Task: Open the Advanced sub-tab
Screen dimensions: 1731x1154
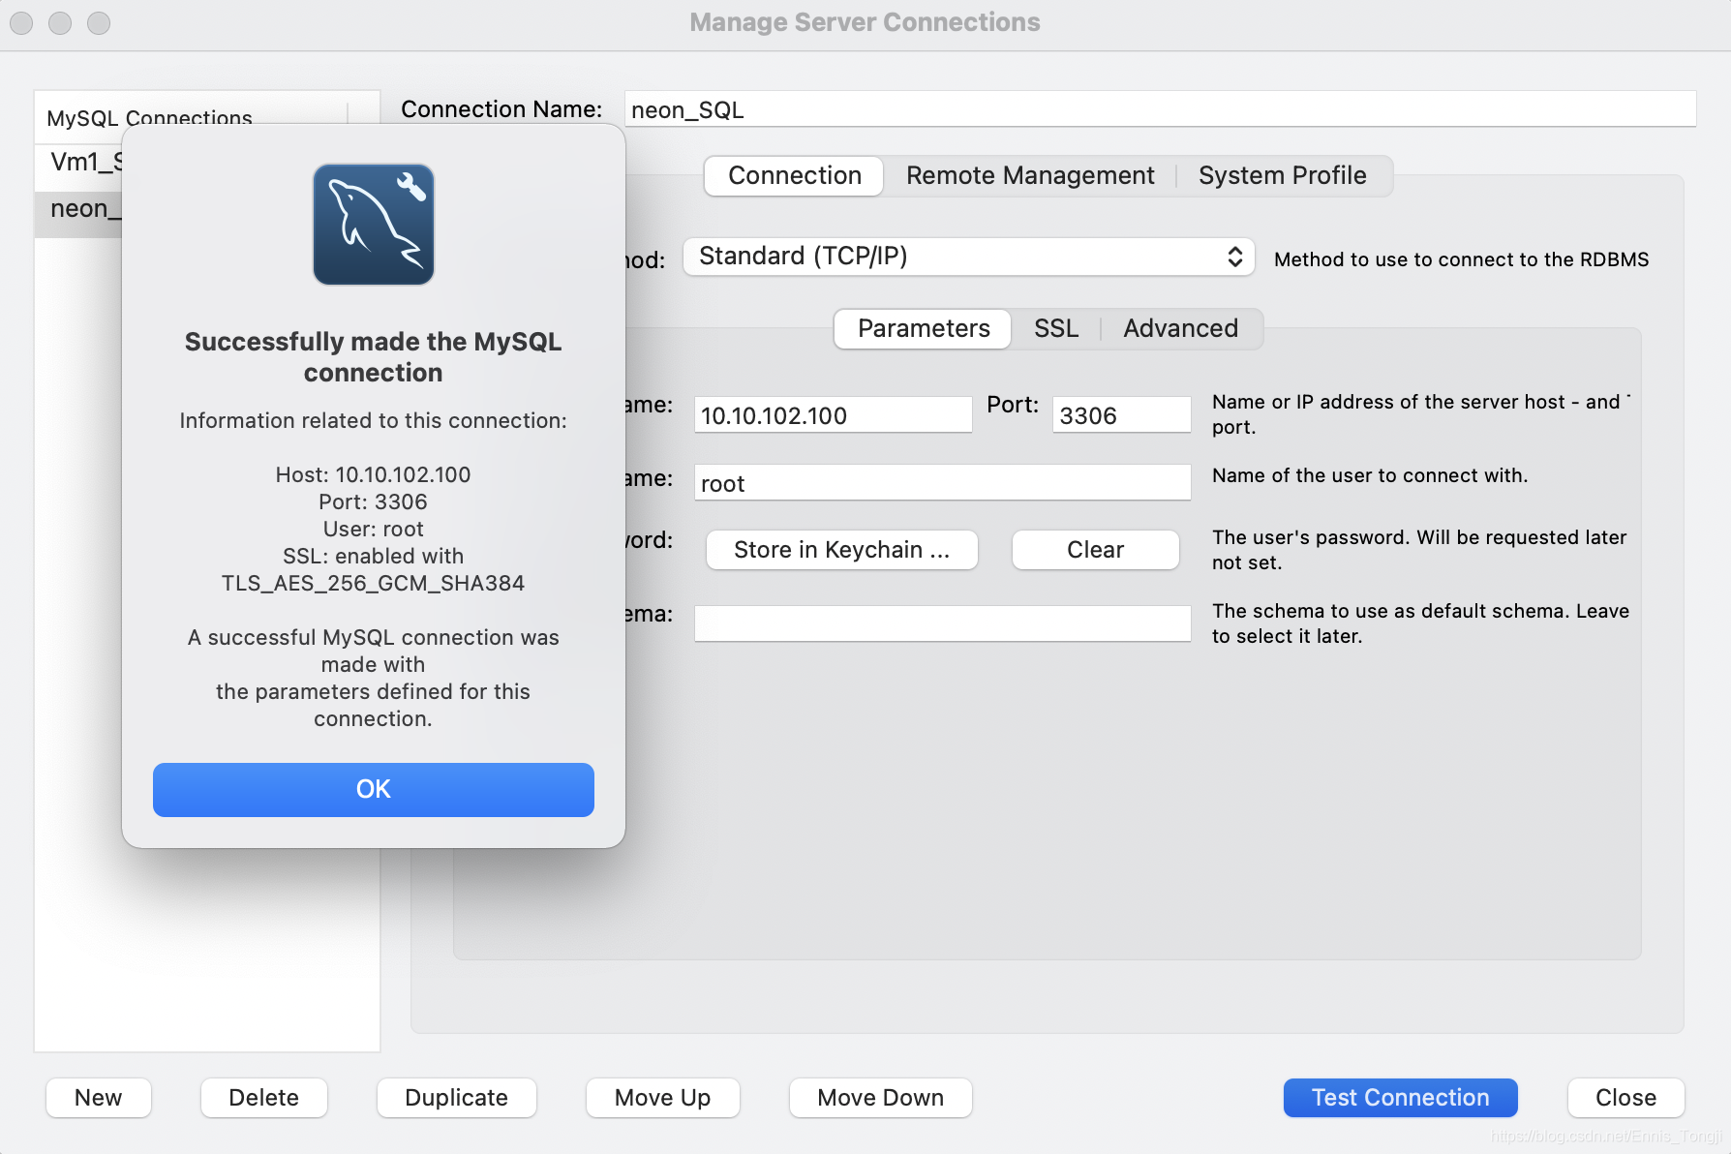Action: [1180, 328]
